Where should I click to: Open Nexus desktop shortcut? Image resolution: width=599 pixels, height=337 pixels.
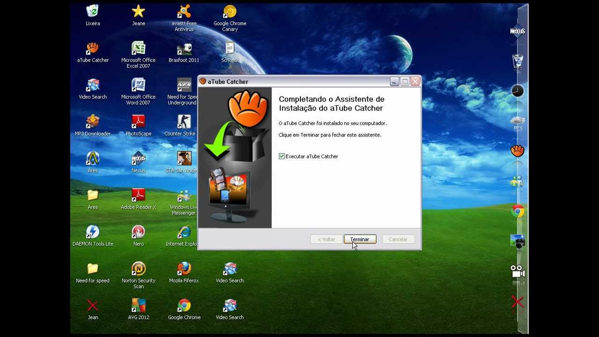click(138, 162)
